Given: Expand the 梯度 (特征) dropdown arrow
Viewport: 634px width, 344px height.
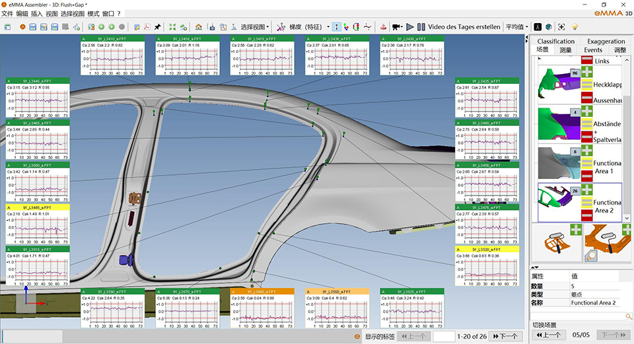Looking at the screenshot, I should 327,27.
